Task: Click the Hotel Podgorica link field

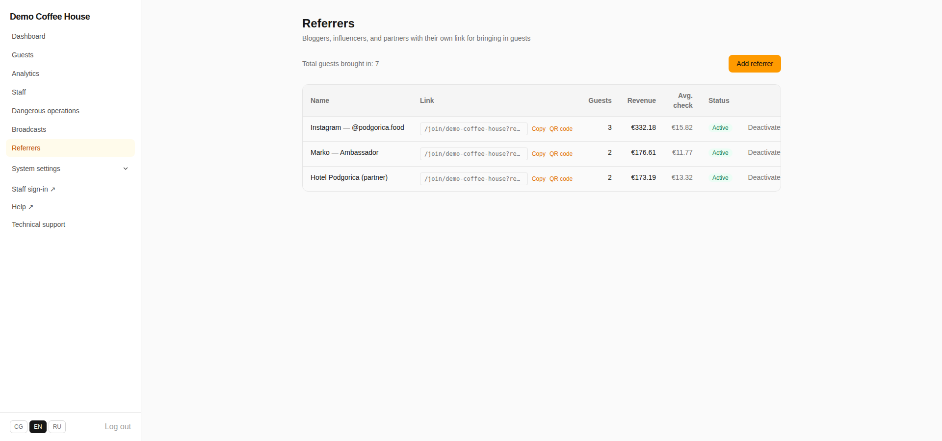Action: [x=473, y=179]
